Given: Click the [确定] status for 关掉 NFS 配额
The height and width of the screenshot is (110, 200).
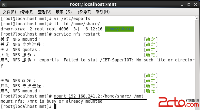Looking at the screenshot, I should pos(151,81).
